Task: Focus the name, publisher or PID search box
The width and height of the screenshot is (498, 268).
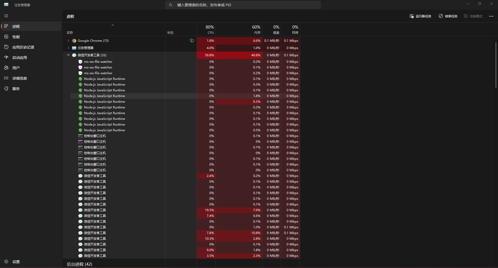Action: click(x=243, y=5)
